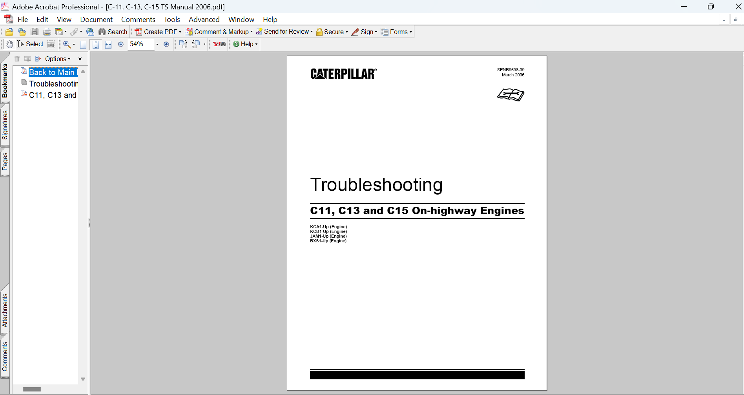Switch to the Pages side tab
Image resolution: width=744 pixels, height=395 pixels.
pyautogui.click(x=5, y=162)
